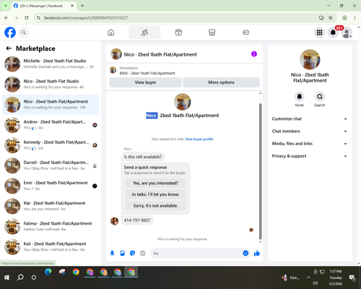Viewport: 361px width, 289px height.
Task: Open the Michelle - 2bed 1bath Flat Studio chat
Action: point(51,64)
